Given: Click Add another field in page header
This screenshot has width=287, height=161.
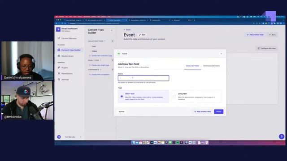Looking at the screenshot, I should click(255, 35).
